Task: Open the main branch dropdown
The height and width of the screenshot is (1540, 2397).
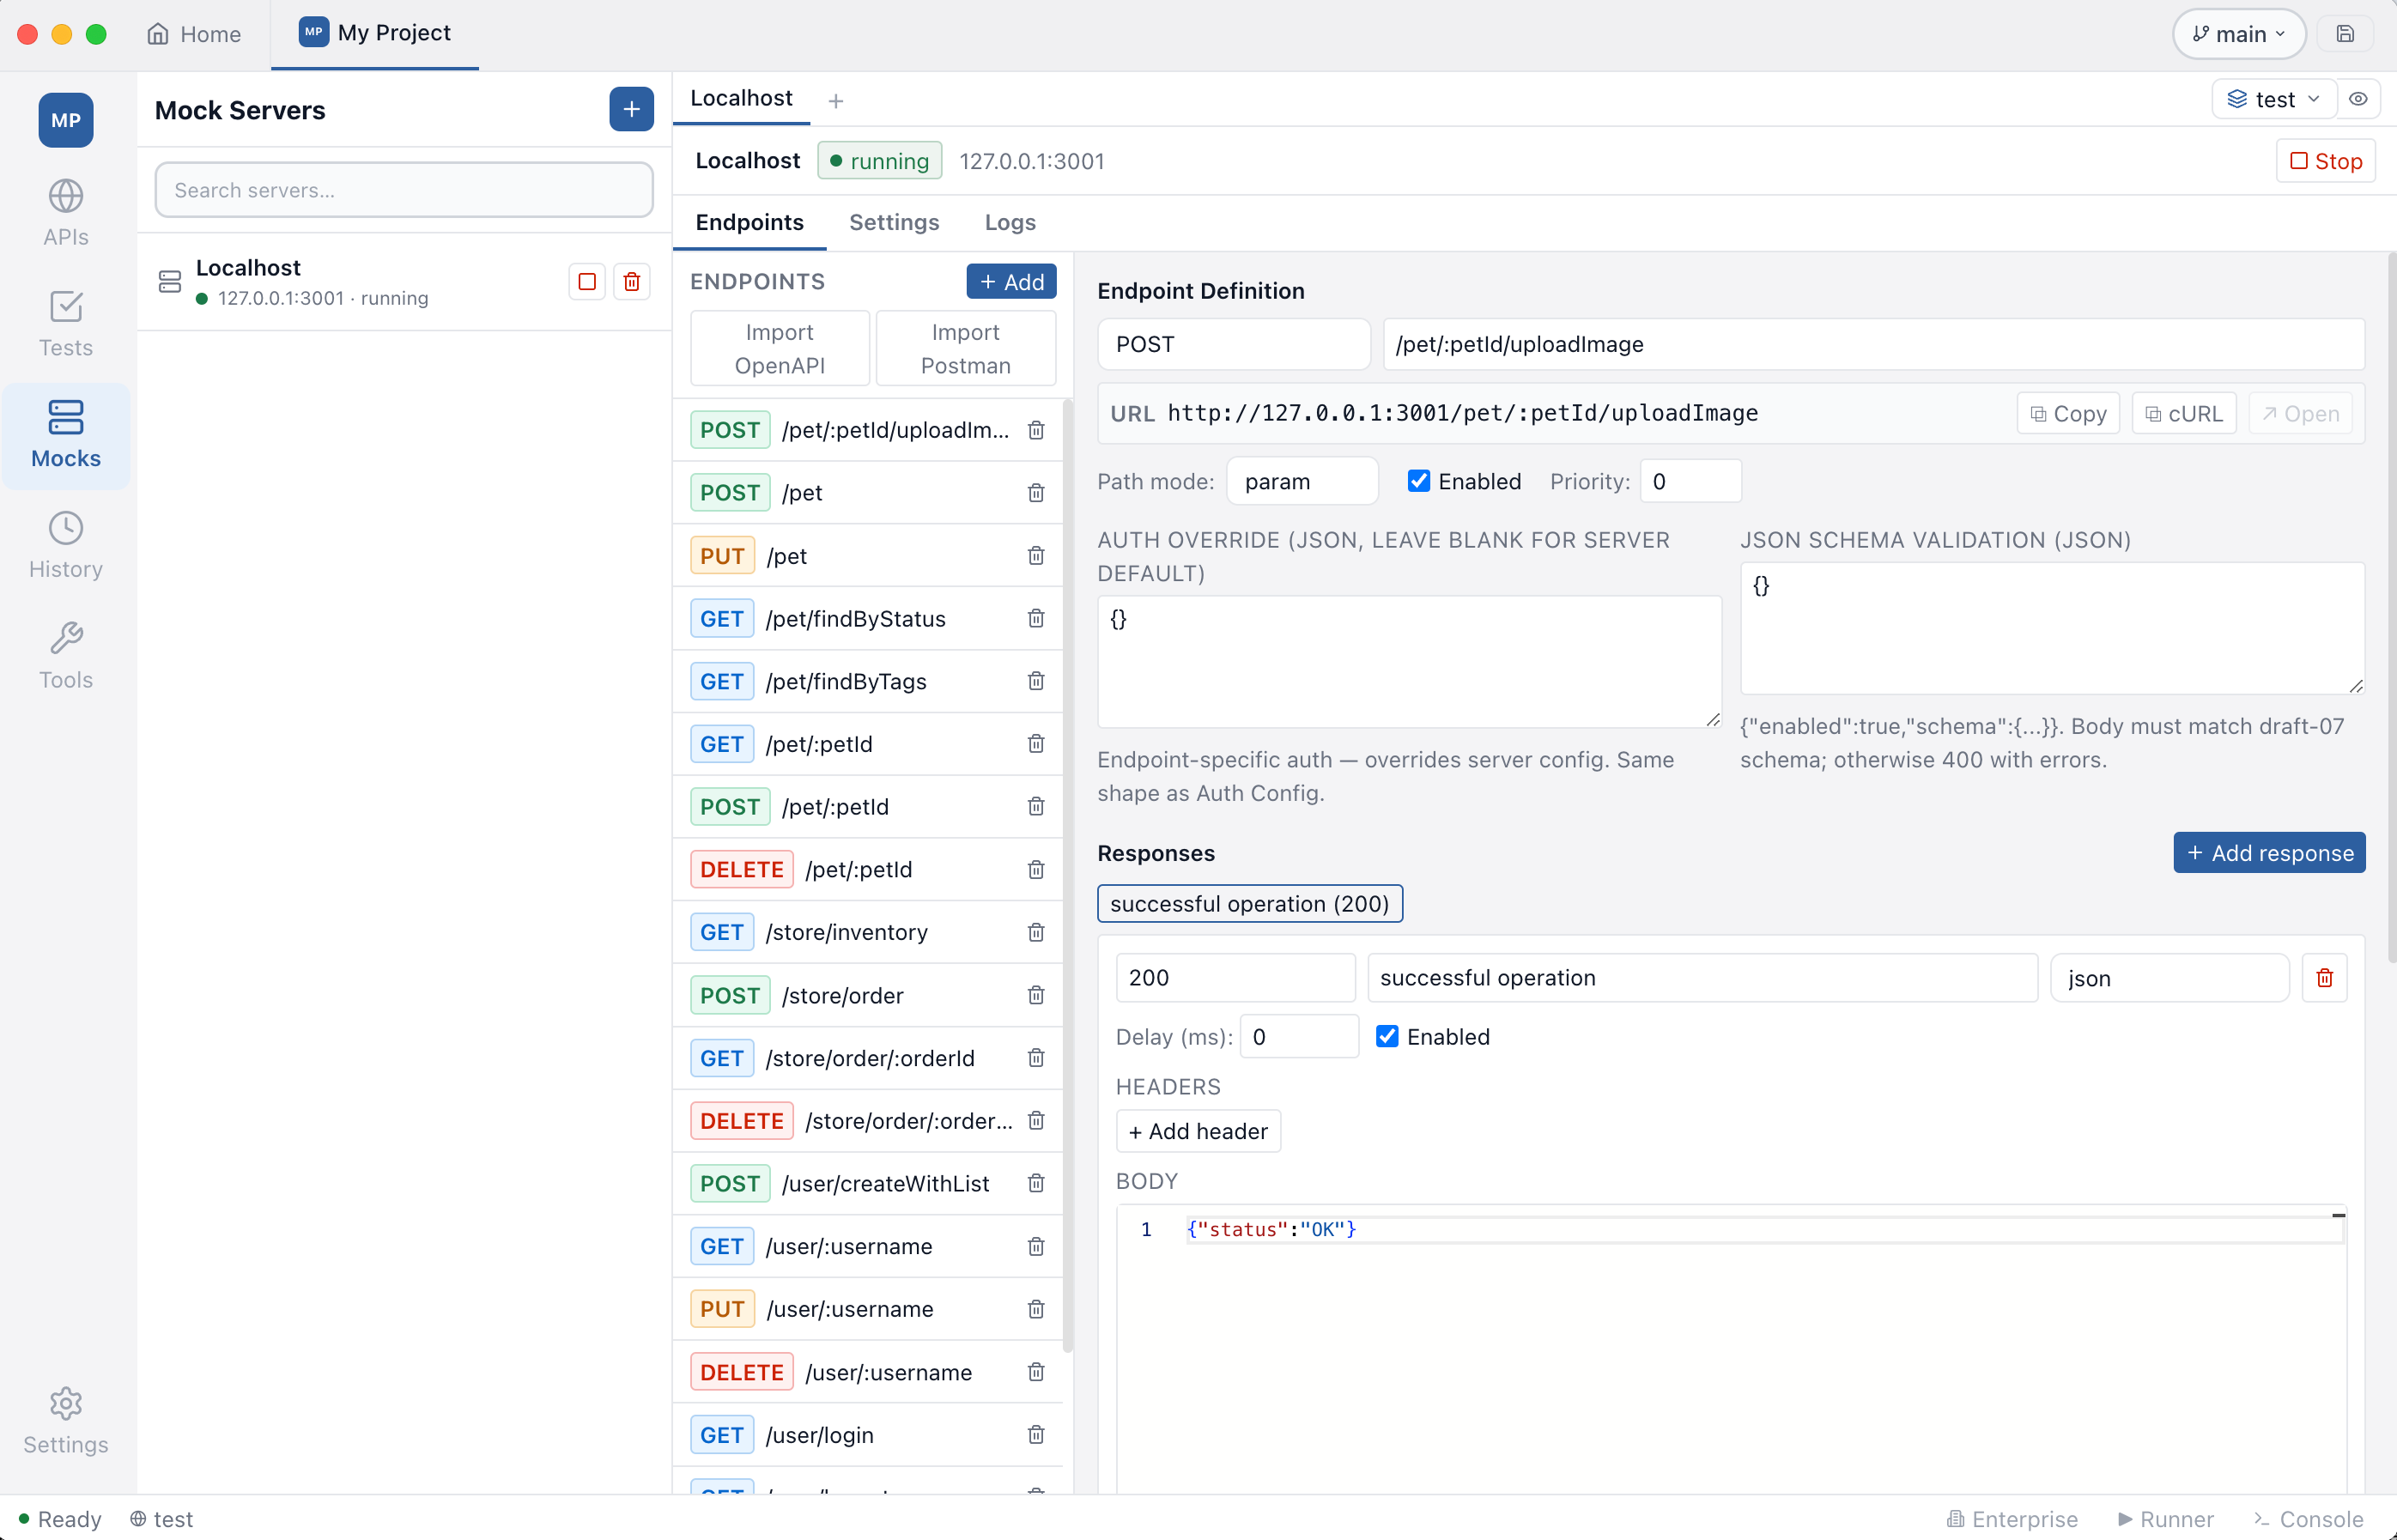Action: [x=2239, y=34]
